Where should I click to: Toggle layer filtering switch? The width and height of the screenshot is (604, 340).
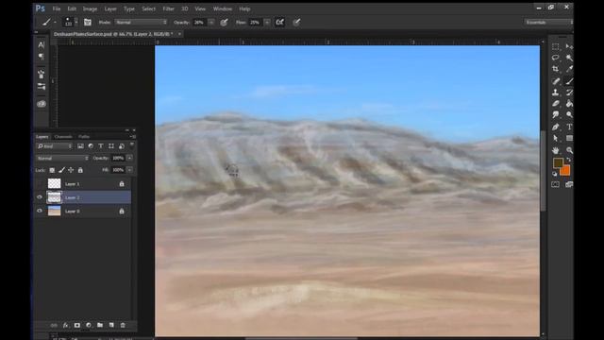click(x=132, y=144)
